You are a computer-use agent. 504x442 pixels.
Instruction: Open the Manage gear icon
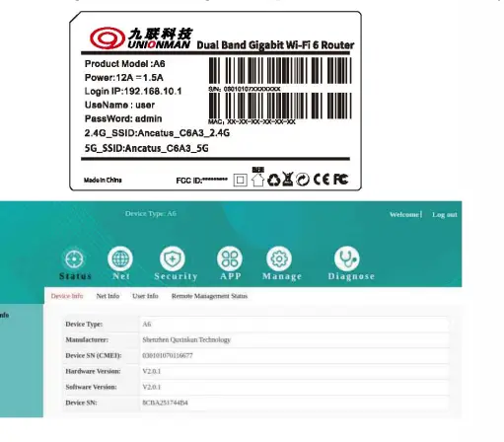(x=279, y=258)
